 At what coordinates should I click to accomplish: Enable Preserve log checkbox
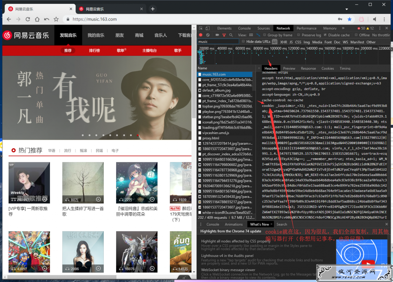click(x=298, y=35)
